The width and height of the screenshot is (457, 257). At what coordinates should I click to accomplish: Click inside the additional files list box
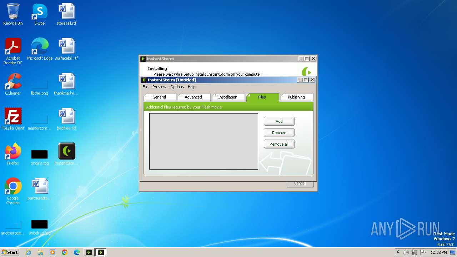[204, 141]
